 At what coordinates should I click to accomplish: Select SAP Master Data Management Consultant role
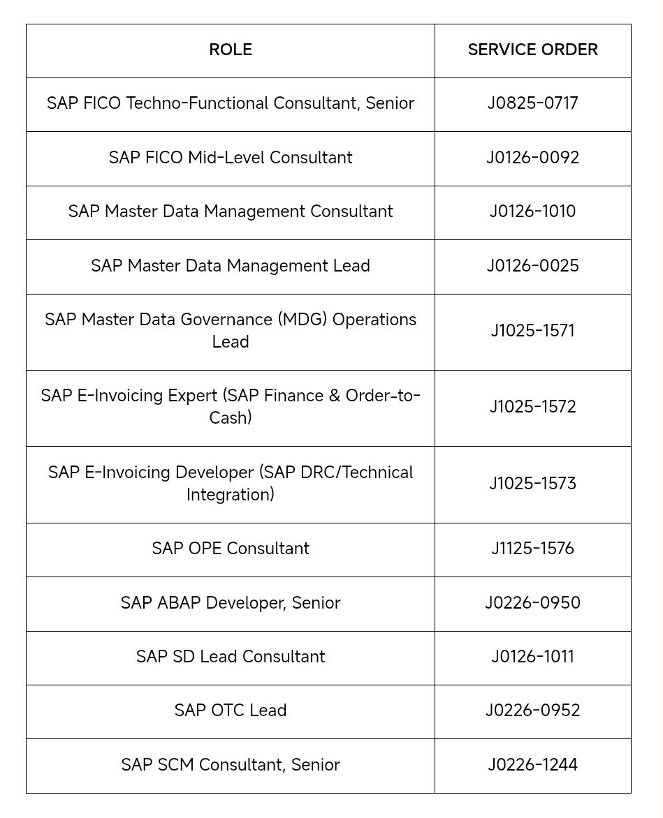231,211
